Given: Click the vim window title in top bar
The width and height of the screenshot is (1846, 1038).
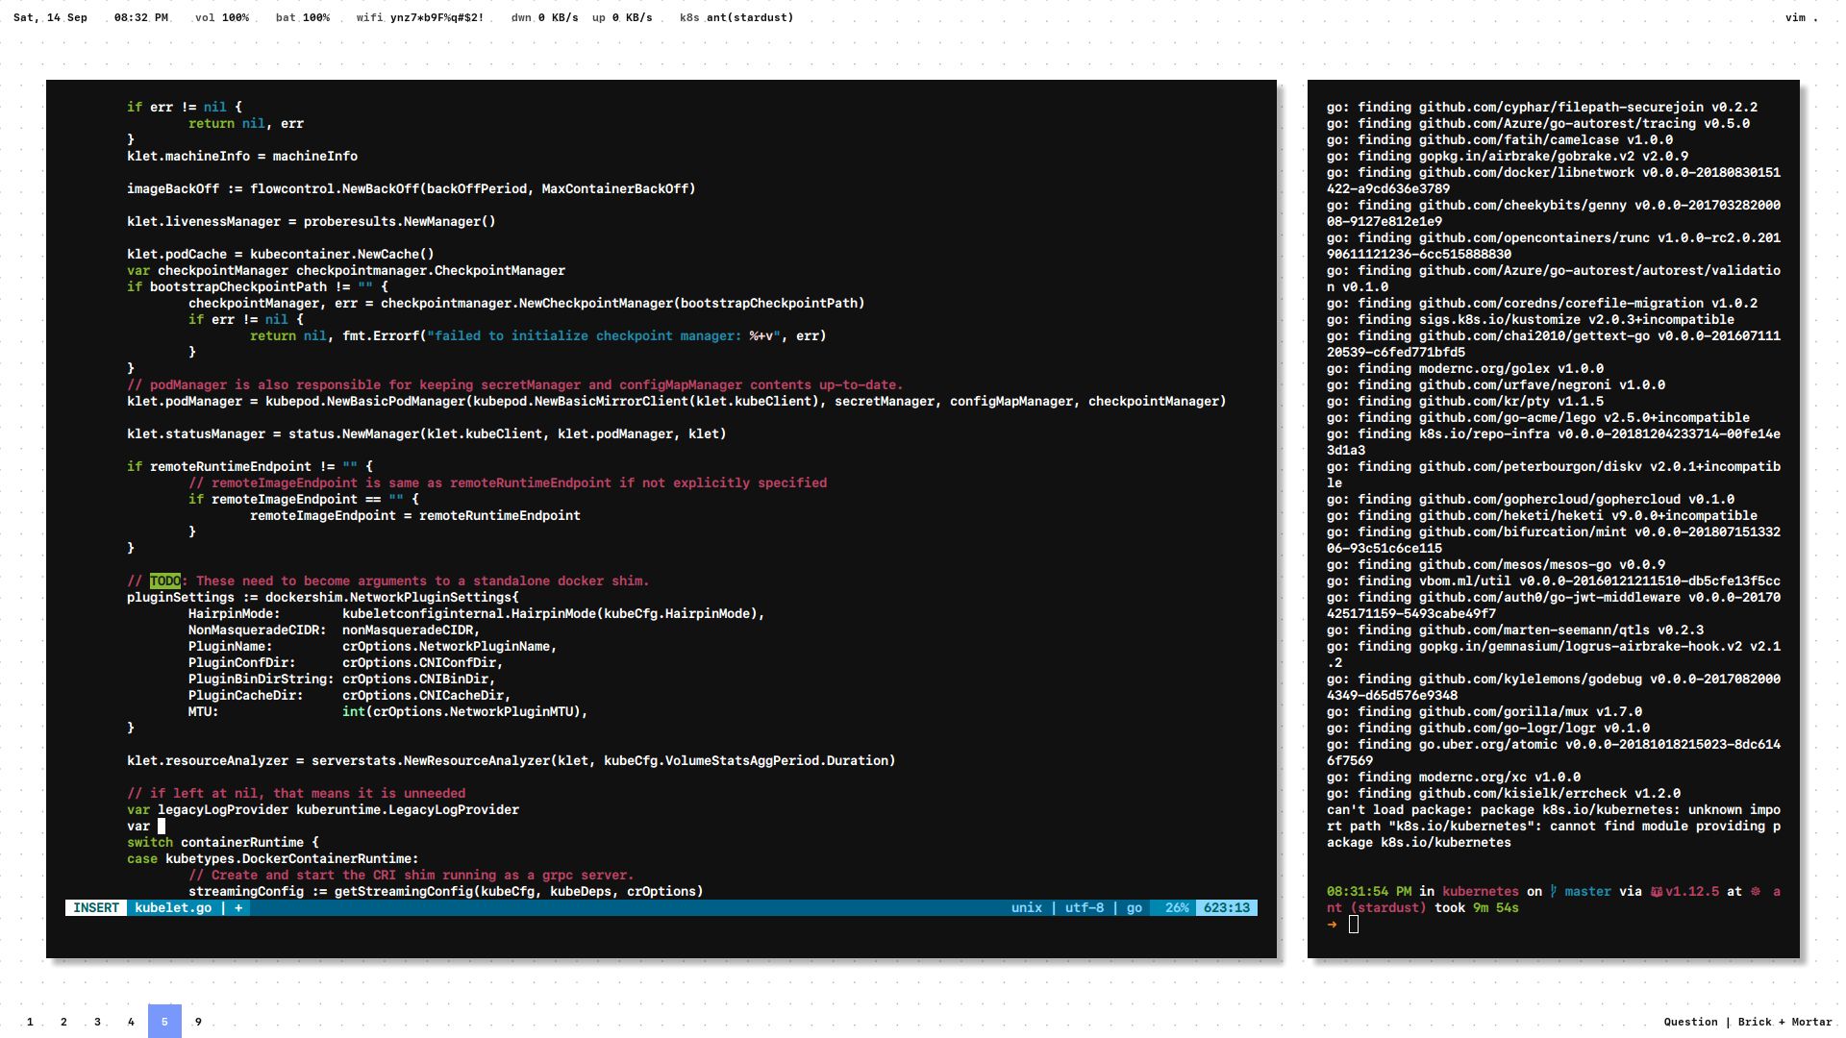Looking at the screenshot, I should pyautogui.click(x=1795, y=17).
